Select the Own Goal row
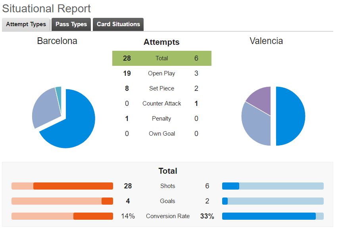The width and height of the screenshot is (338, 234). (x=162, y=134)
